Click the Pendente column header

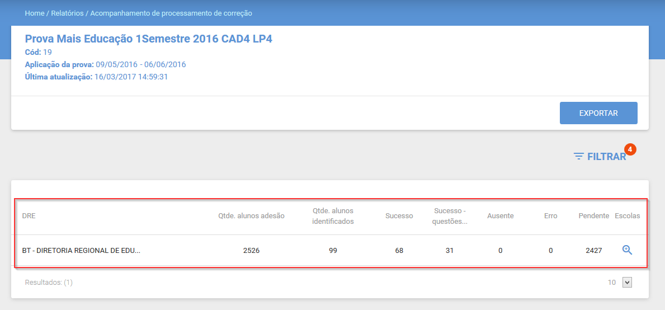tap(594, 216)
